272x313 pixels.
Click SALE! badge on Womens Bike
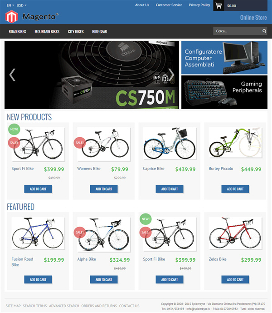click(x=80, y=143)
